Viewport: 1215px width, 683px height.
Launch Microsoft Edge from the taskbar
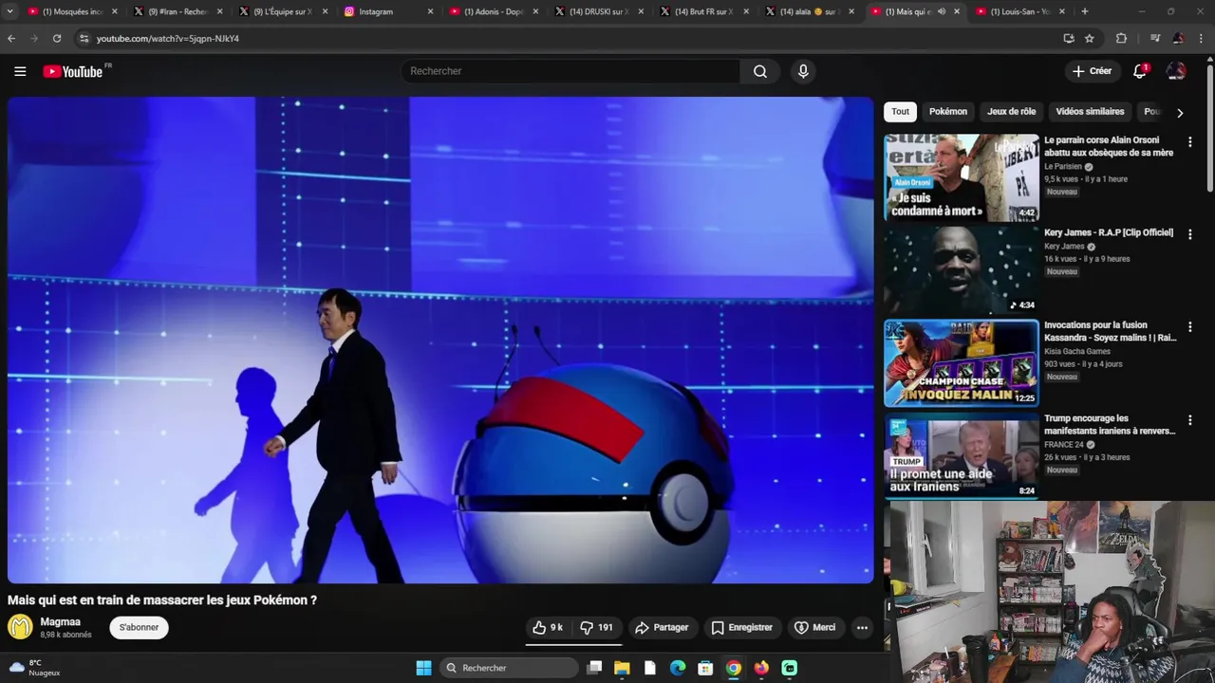(678, 668)
